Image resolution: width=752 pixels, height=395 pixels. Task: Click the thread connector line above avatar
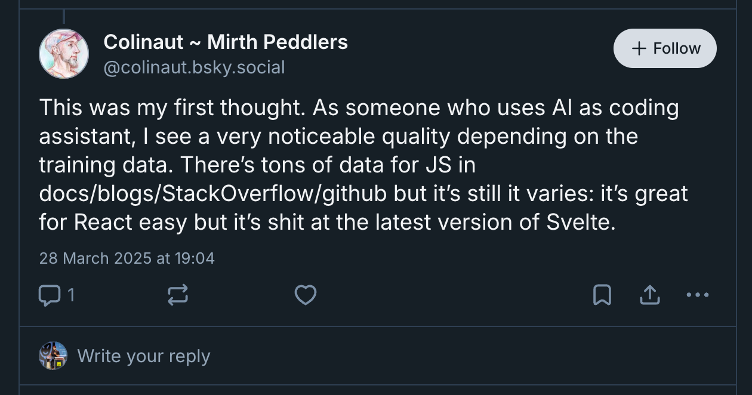coord(64,16)
